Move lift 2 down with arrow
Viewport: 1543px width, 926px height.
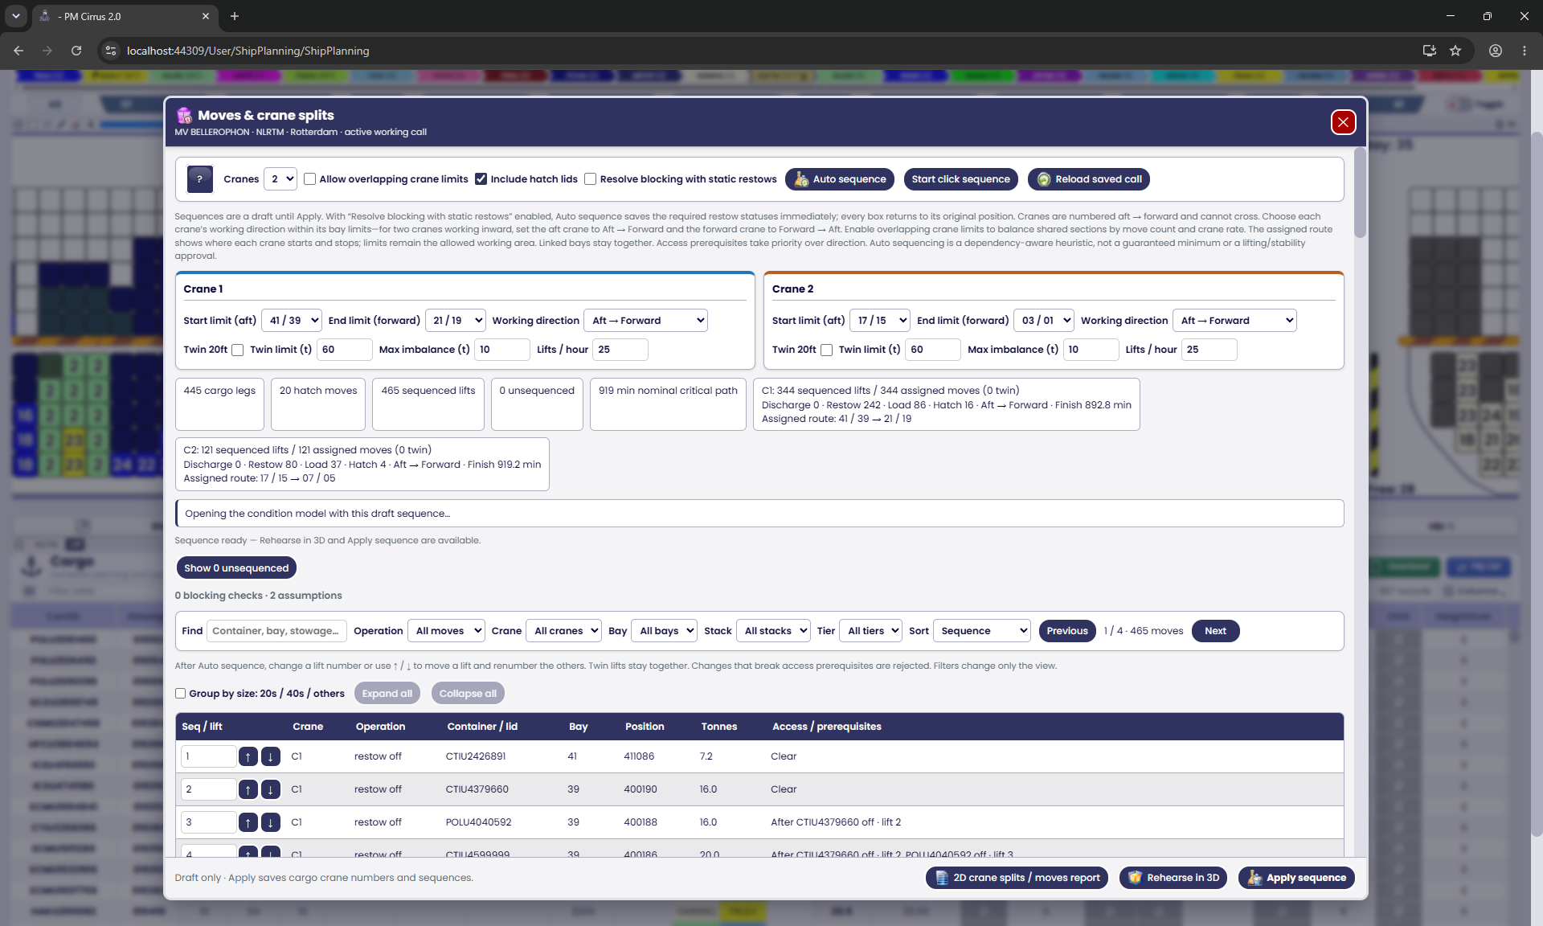point(271,789)
